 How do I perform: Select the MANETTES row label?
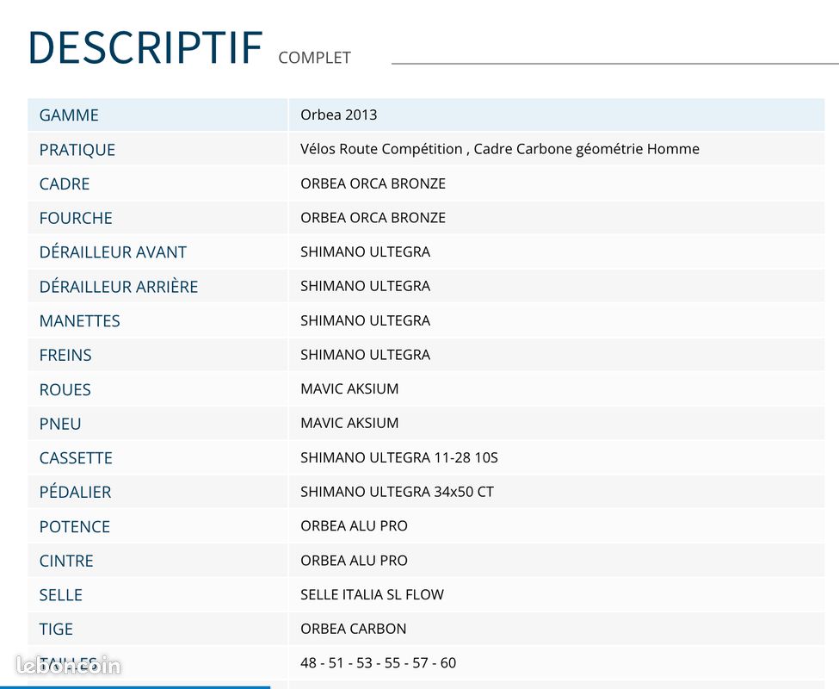click(x=80, y=320)
